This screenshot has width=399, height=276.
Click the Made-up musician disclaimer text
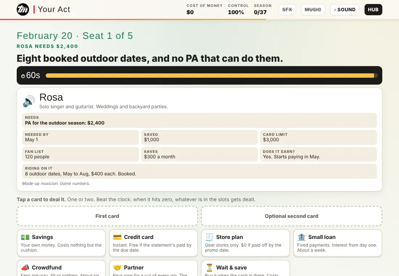56,183
